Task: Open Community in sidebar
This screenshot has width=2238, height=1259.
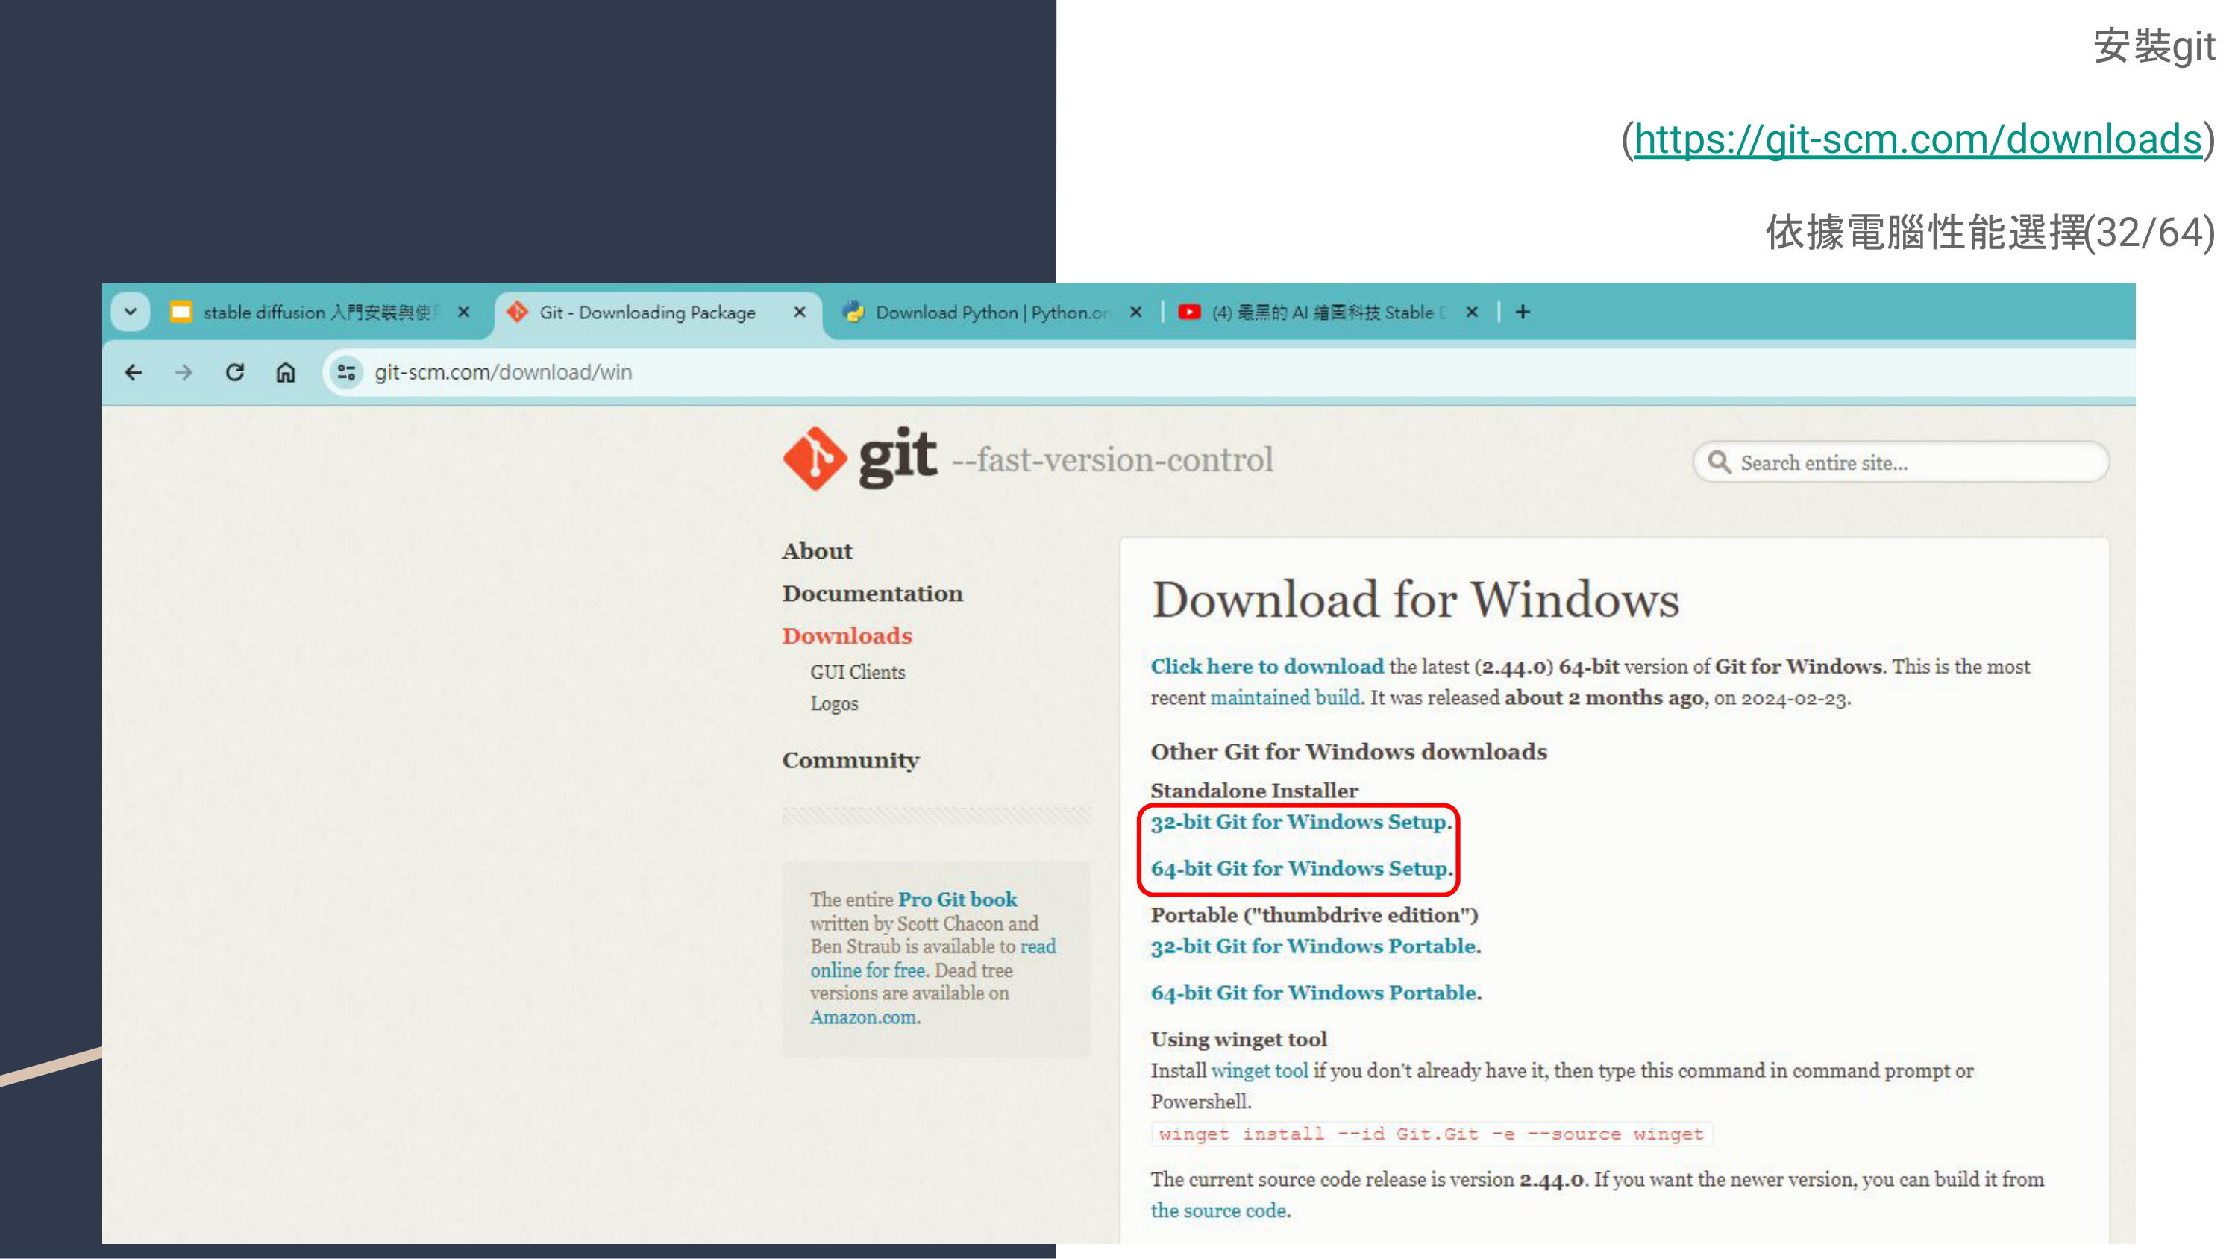Action: (x=850, y=760)
